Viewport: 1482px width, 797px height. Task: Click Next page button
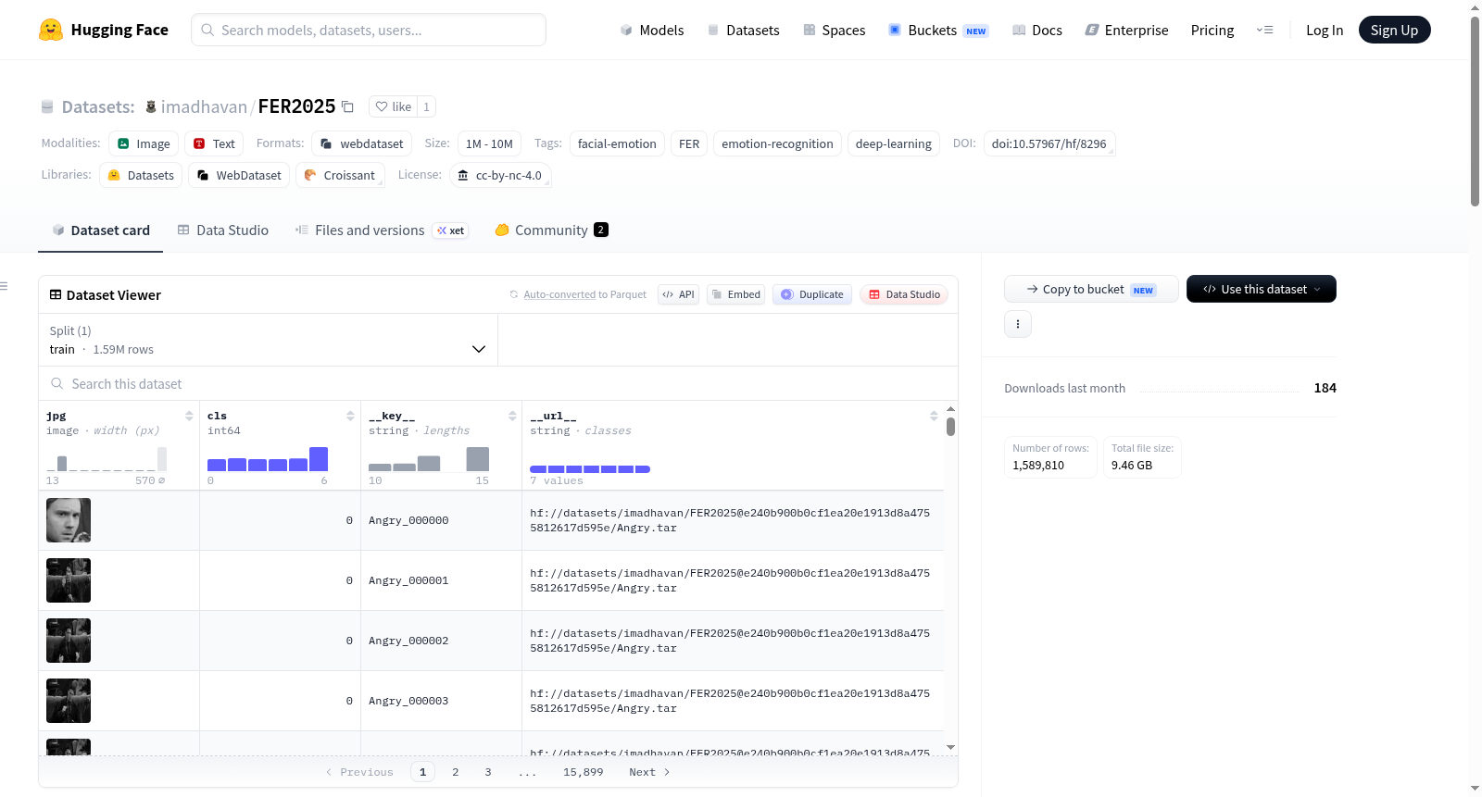pyautogui.click(x=649, y=772)
